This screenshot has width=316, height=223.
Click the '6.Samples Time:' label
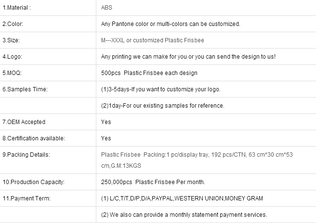click(25, 89)
